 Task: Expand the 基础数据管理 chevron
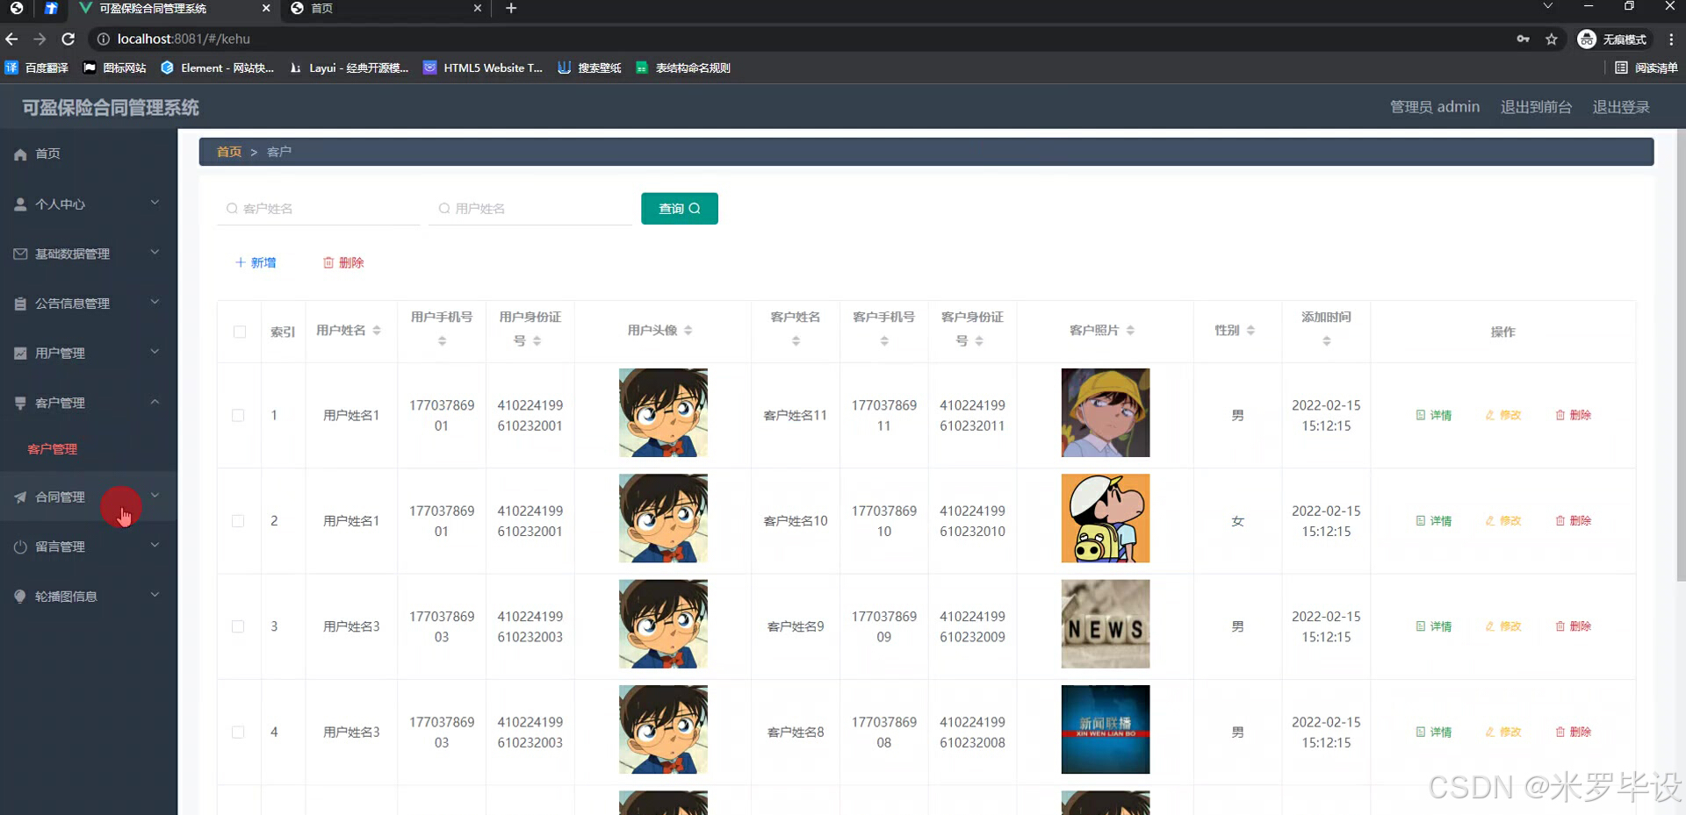155,253
